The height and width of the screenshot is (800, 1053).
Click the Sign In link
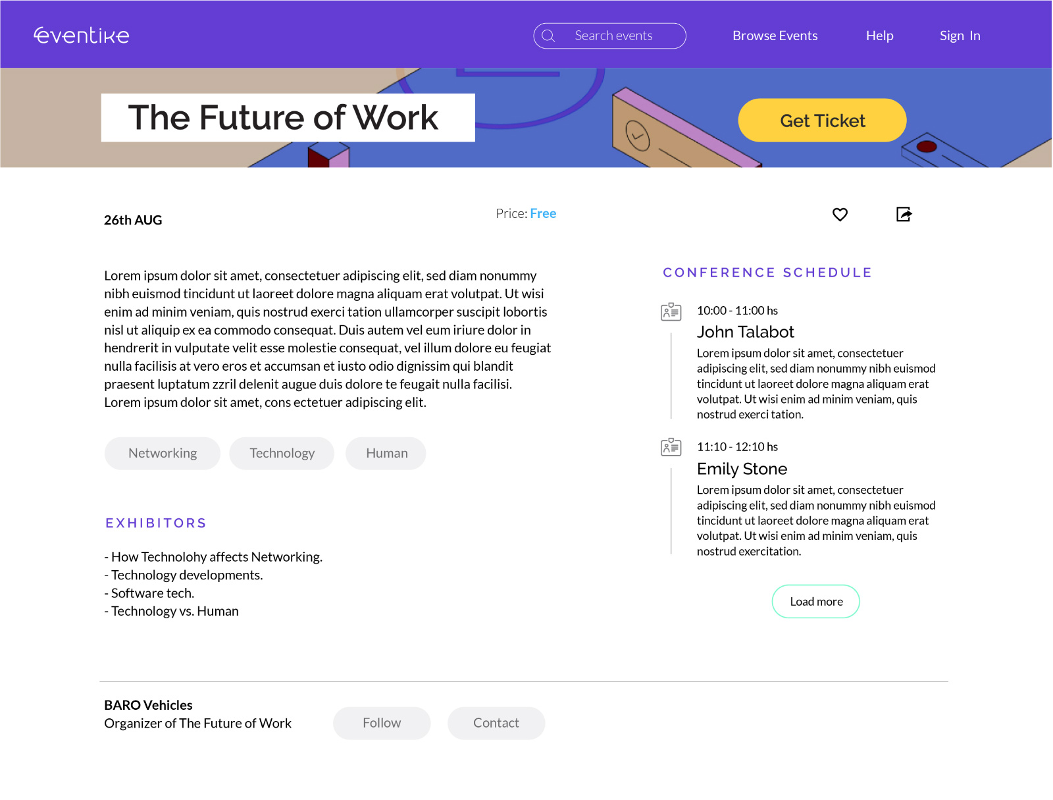[x=960, y=36]
